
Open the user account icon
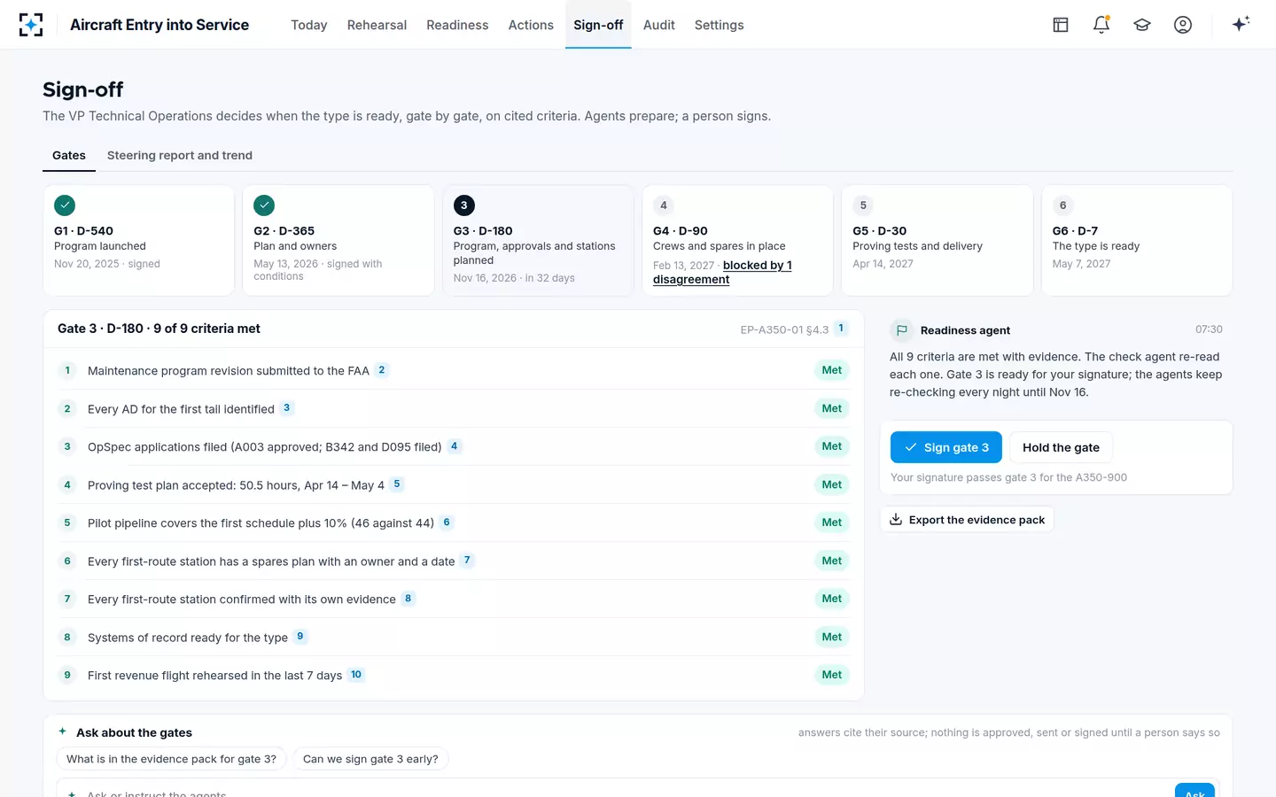tap(1183, 25)
